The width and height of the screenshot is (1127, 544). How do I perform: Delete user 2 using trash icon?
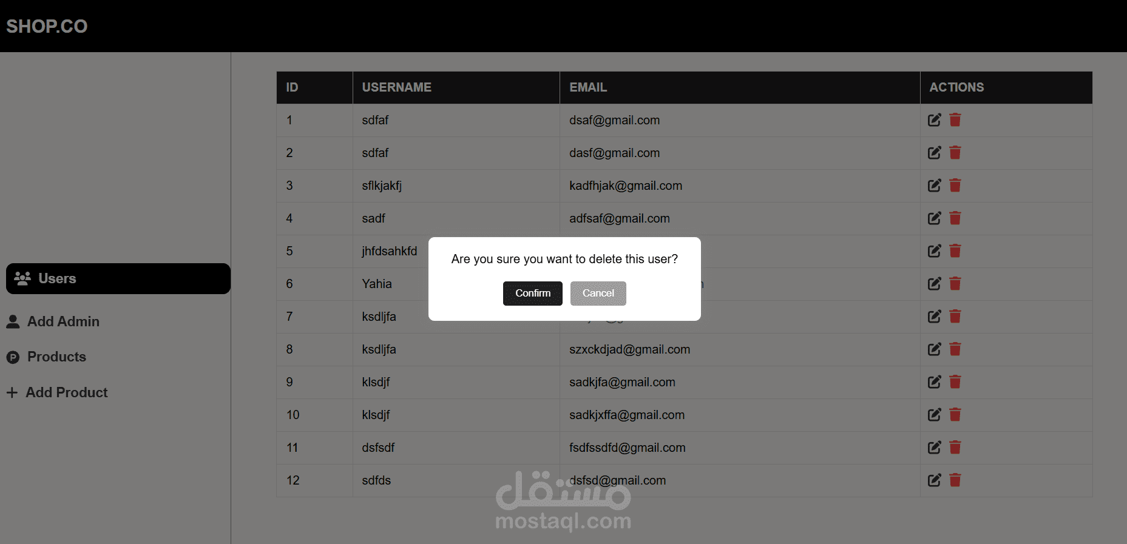click(x=955, y=153)
